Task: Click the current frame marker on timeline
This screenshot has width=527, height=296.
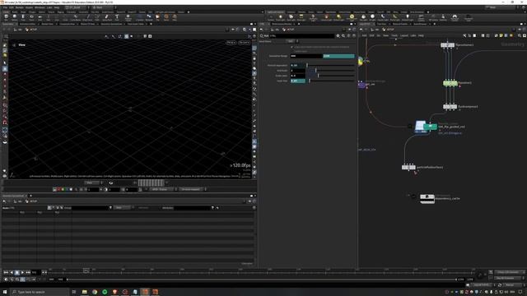Action: coord(86,270)
